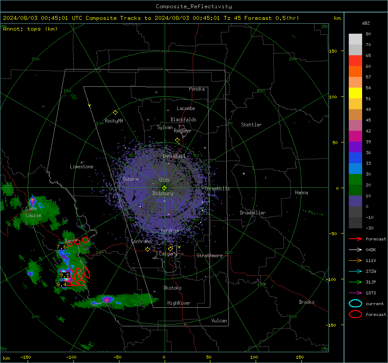
Task: Click the HighRiver label
Action: pos(179,303)
